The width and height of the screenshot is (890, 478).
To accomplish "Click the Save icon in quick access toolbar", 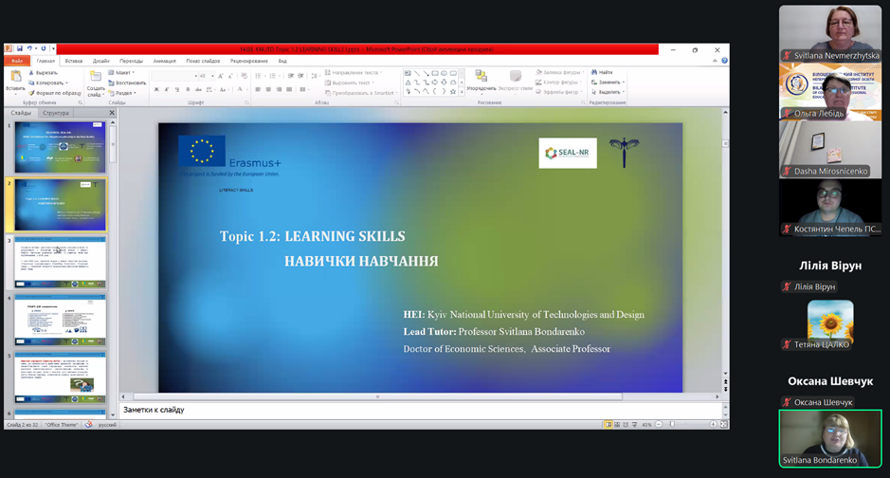I will pyautogui.click(x=19, y=49).
